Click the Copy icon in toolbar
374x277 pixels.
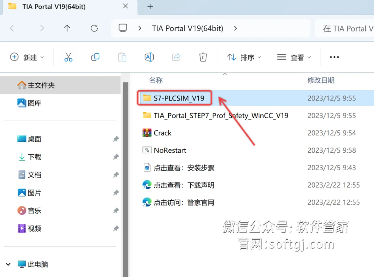96,57
